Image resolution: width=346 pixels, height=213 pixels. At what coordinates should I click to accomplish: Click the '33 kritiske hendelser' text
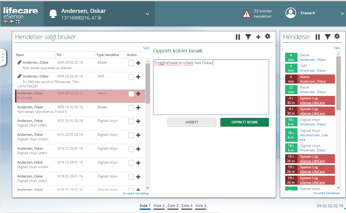coord(263,14)
